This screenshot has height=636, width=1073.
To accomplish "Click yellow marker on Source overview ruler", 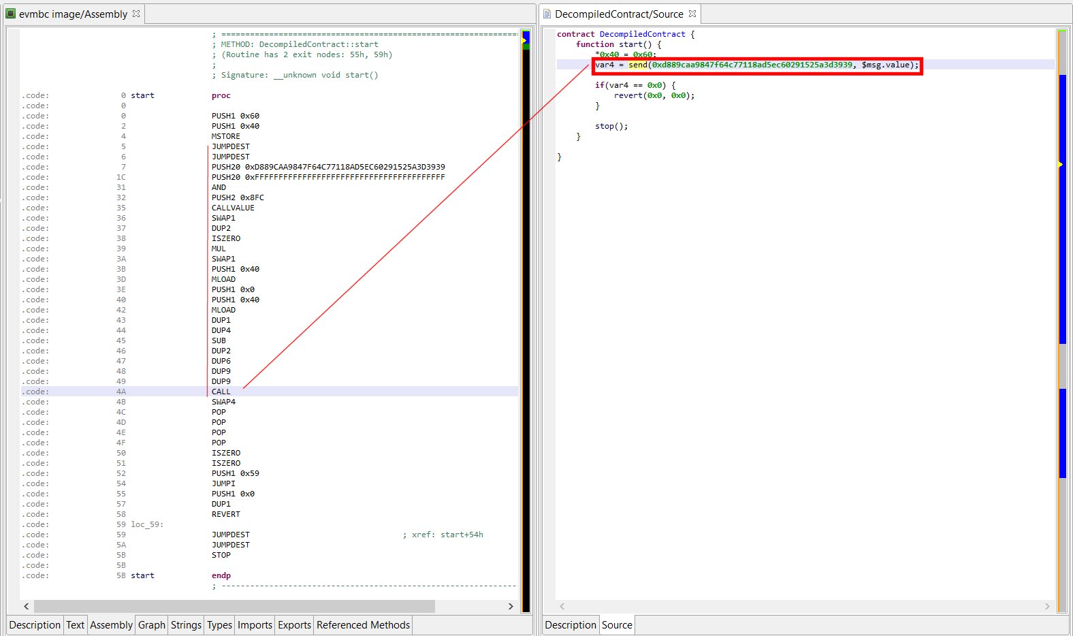I will [x=1061, y=165].
